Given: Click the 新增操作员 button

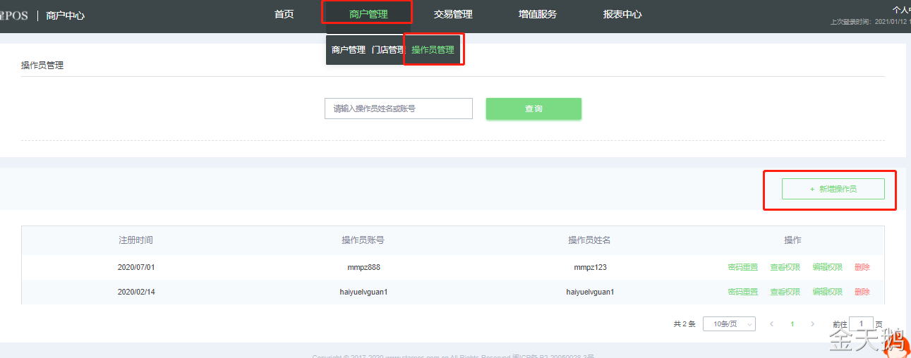Looking at the screenshot, I should 833,189.
